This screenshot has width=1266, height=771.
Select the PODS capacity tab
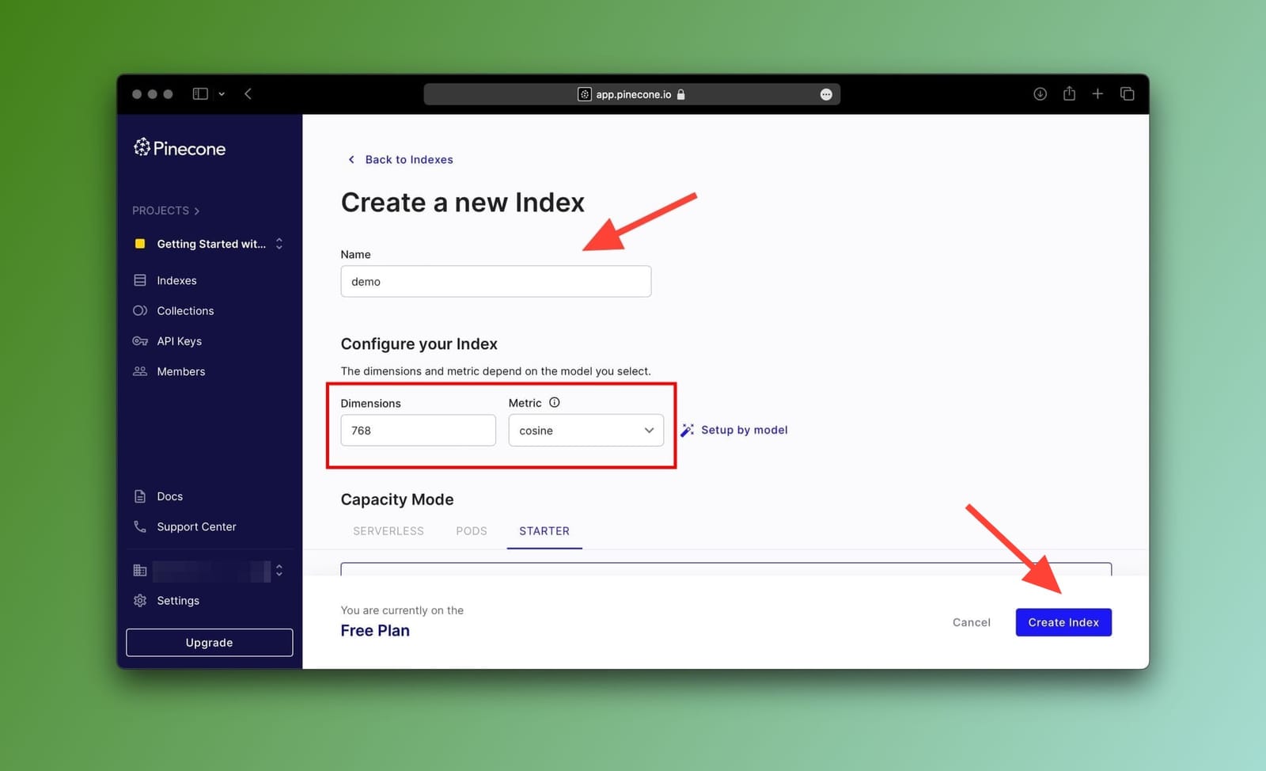coord(471,531)
